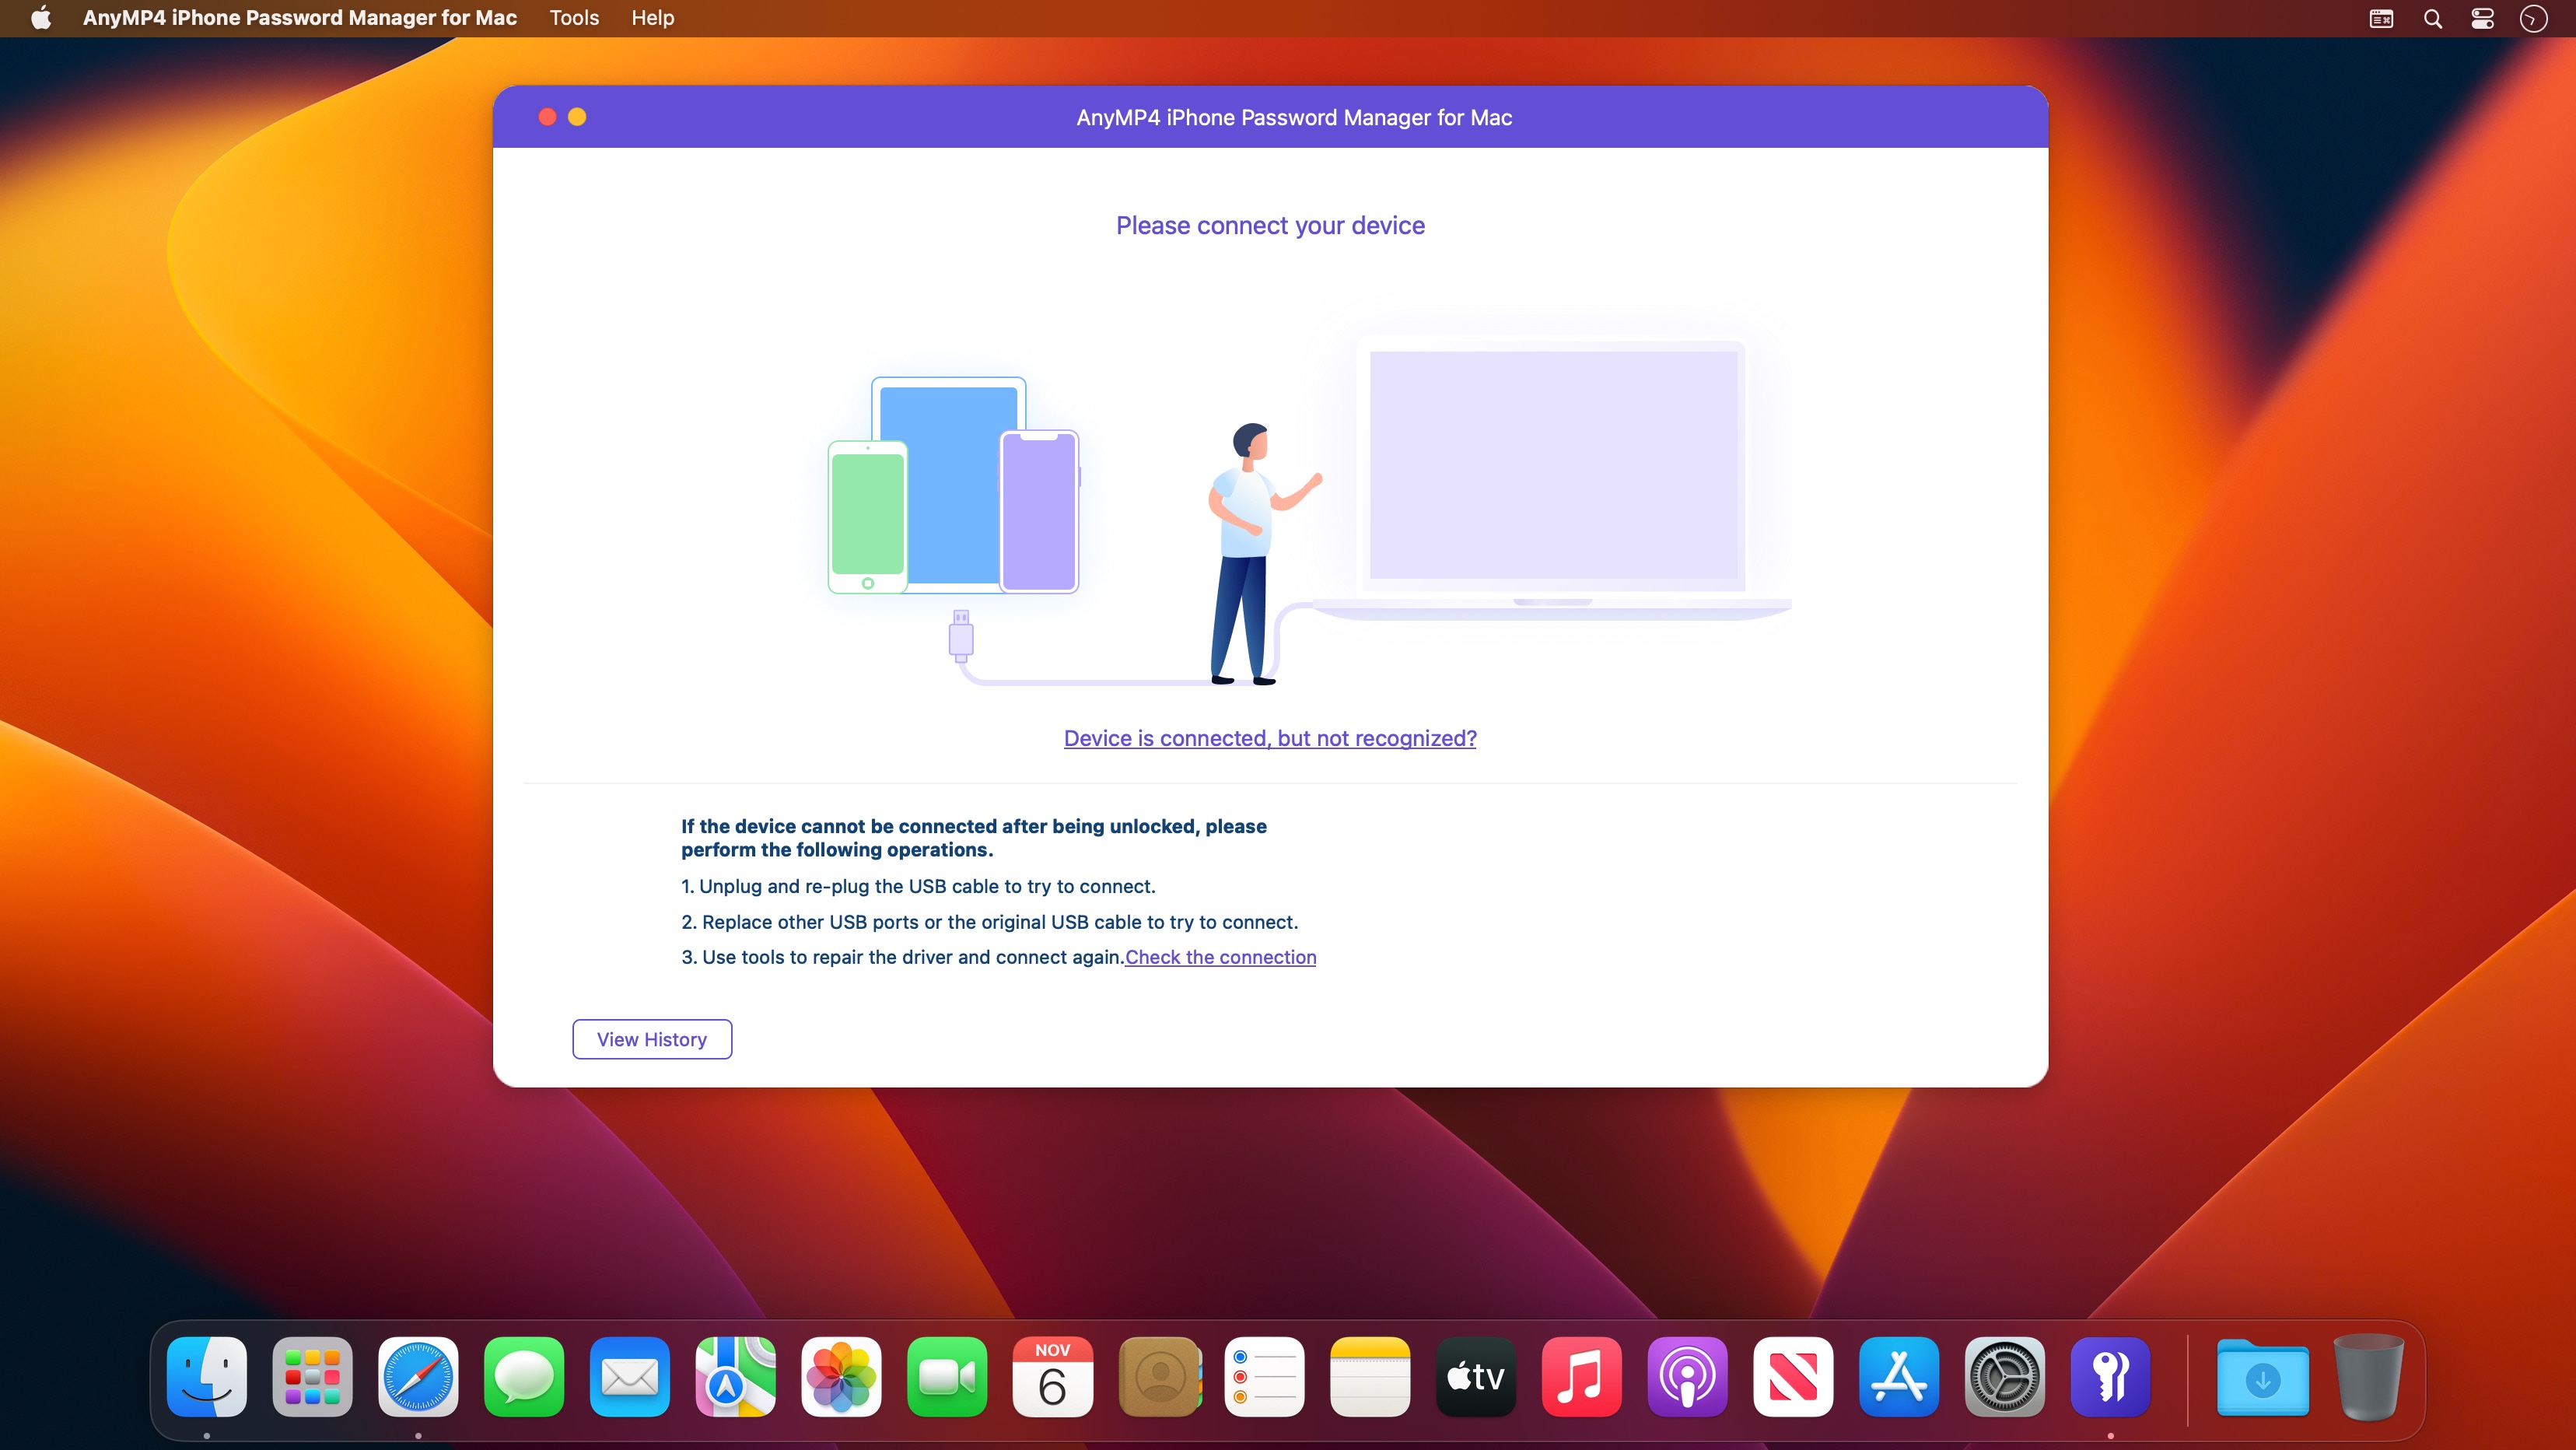The width and height of the screenshot is (2576, 1450).
Task: Open Spotlight search in menu bar
Action: [x=2433, y=19]
